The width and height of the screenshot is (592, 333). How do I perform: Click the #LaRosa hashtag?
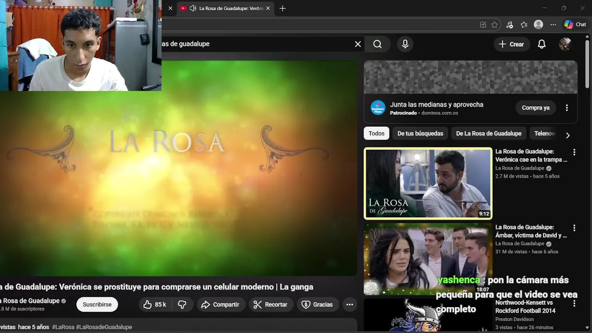(63, 327)
